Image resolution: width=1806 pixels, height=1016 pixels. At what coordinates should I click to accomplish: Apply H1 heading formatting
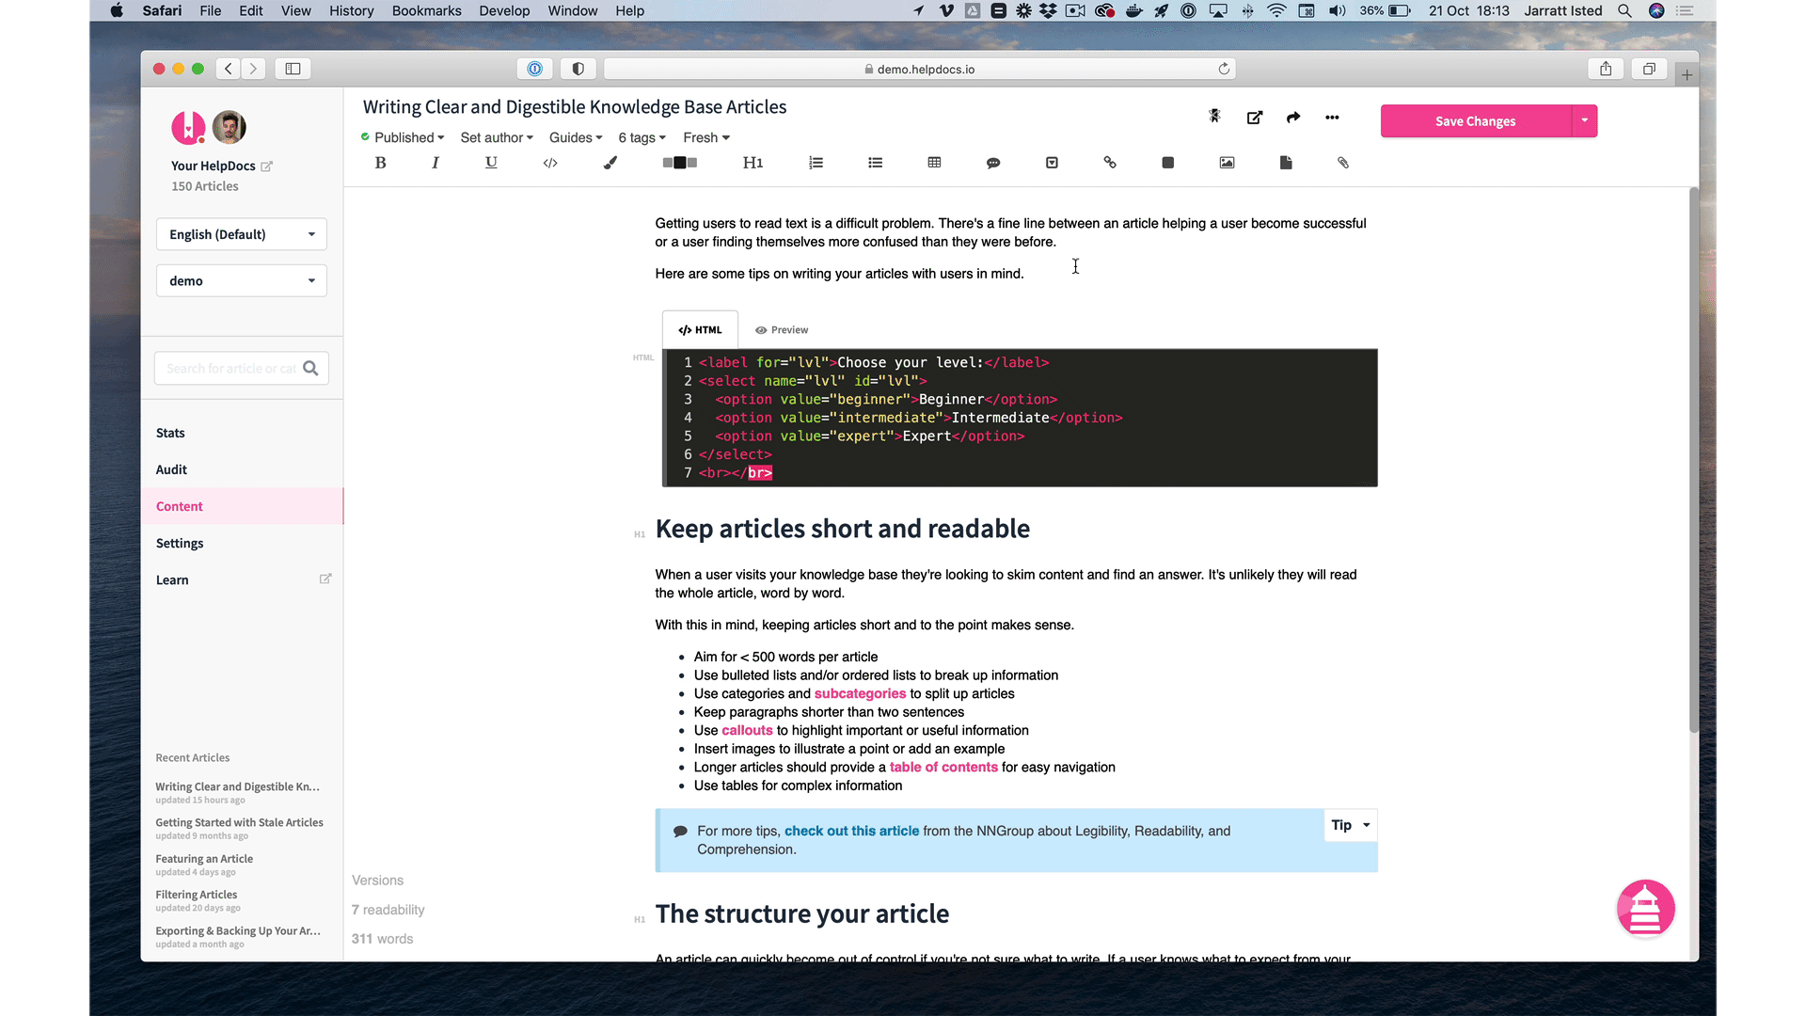752,161
